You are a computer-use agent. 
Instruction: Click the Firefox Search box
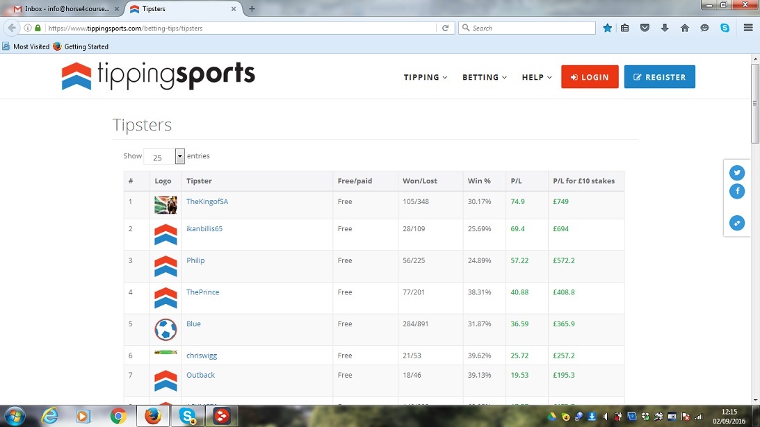point(527,28)
